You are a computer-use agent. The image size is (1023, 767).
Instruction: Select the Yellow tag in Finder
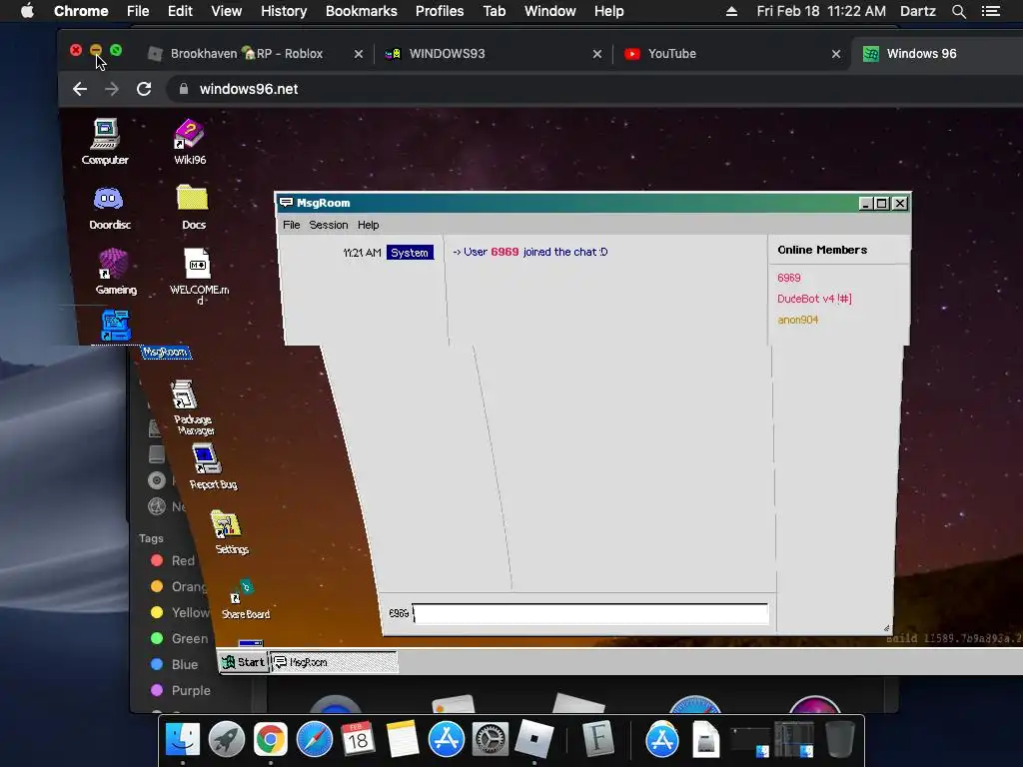pos(181,612)
